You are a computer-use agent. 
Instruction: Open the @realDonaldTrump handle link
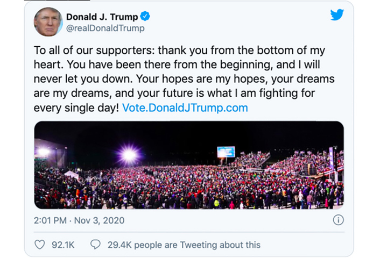pyautogui.click(x=105, y=28)
